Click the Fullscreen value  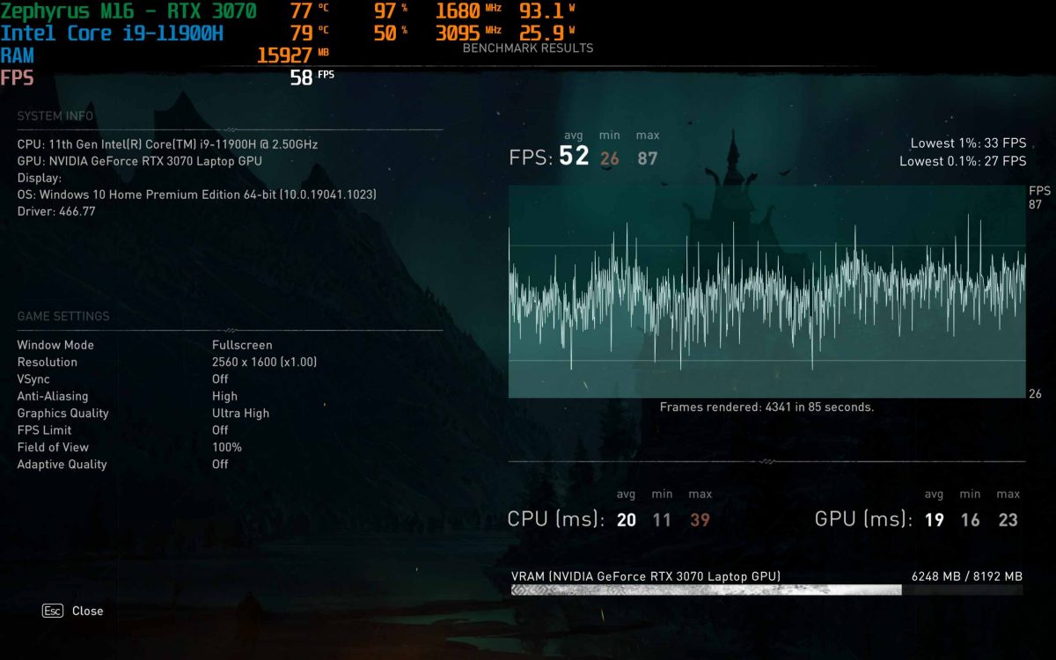click(x=242, y=345)
